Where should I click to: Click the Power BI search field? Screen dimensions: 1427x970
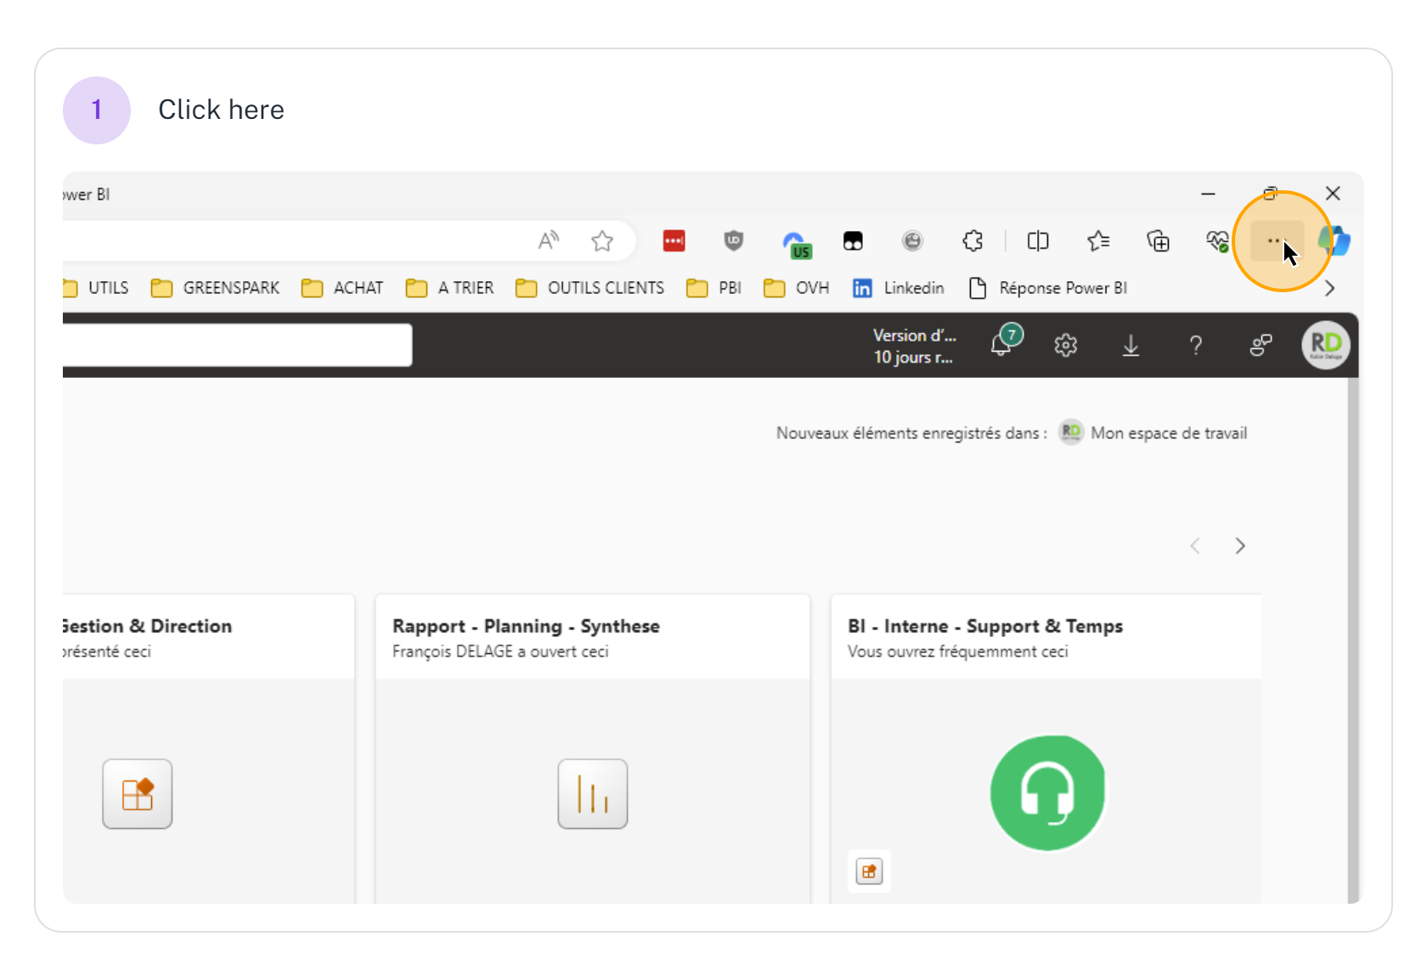238,345
